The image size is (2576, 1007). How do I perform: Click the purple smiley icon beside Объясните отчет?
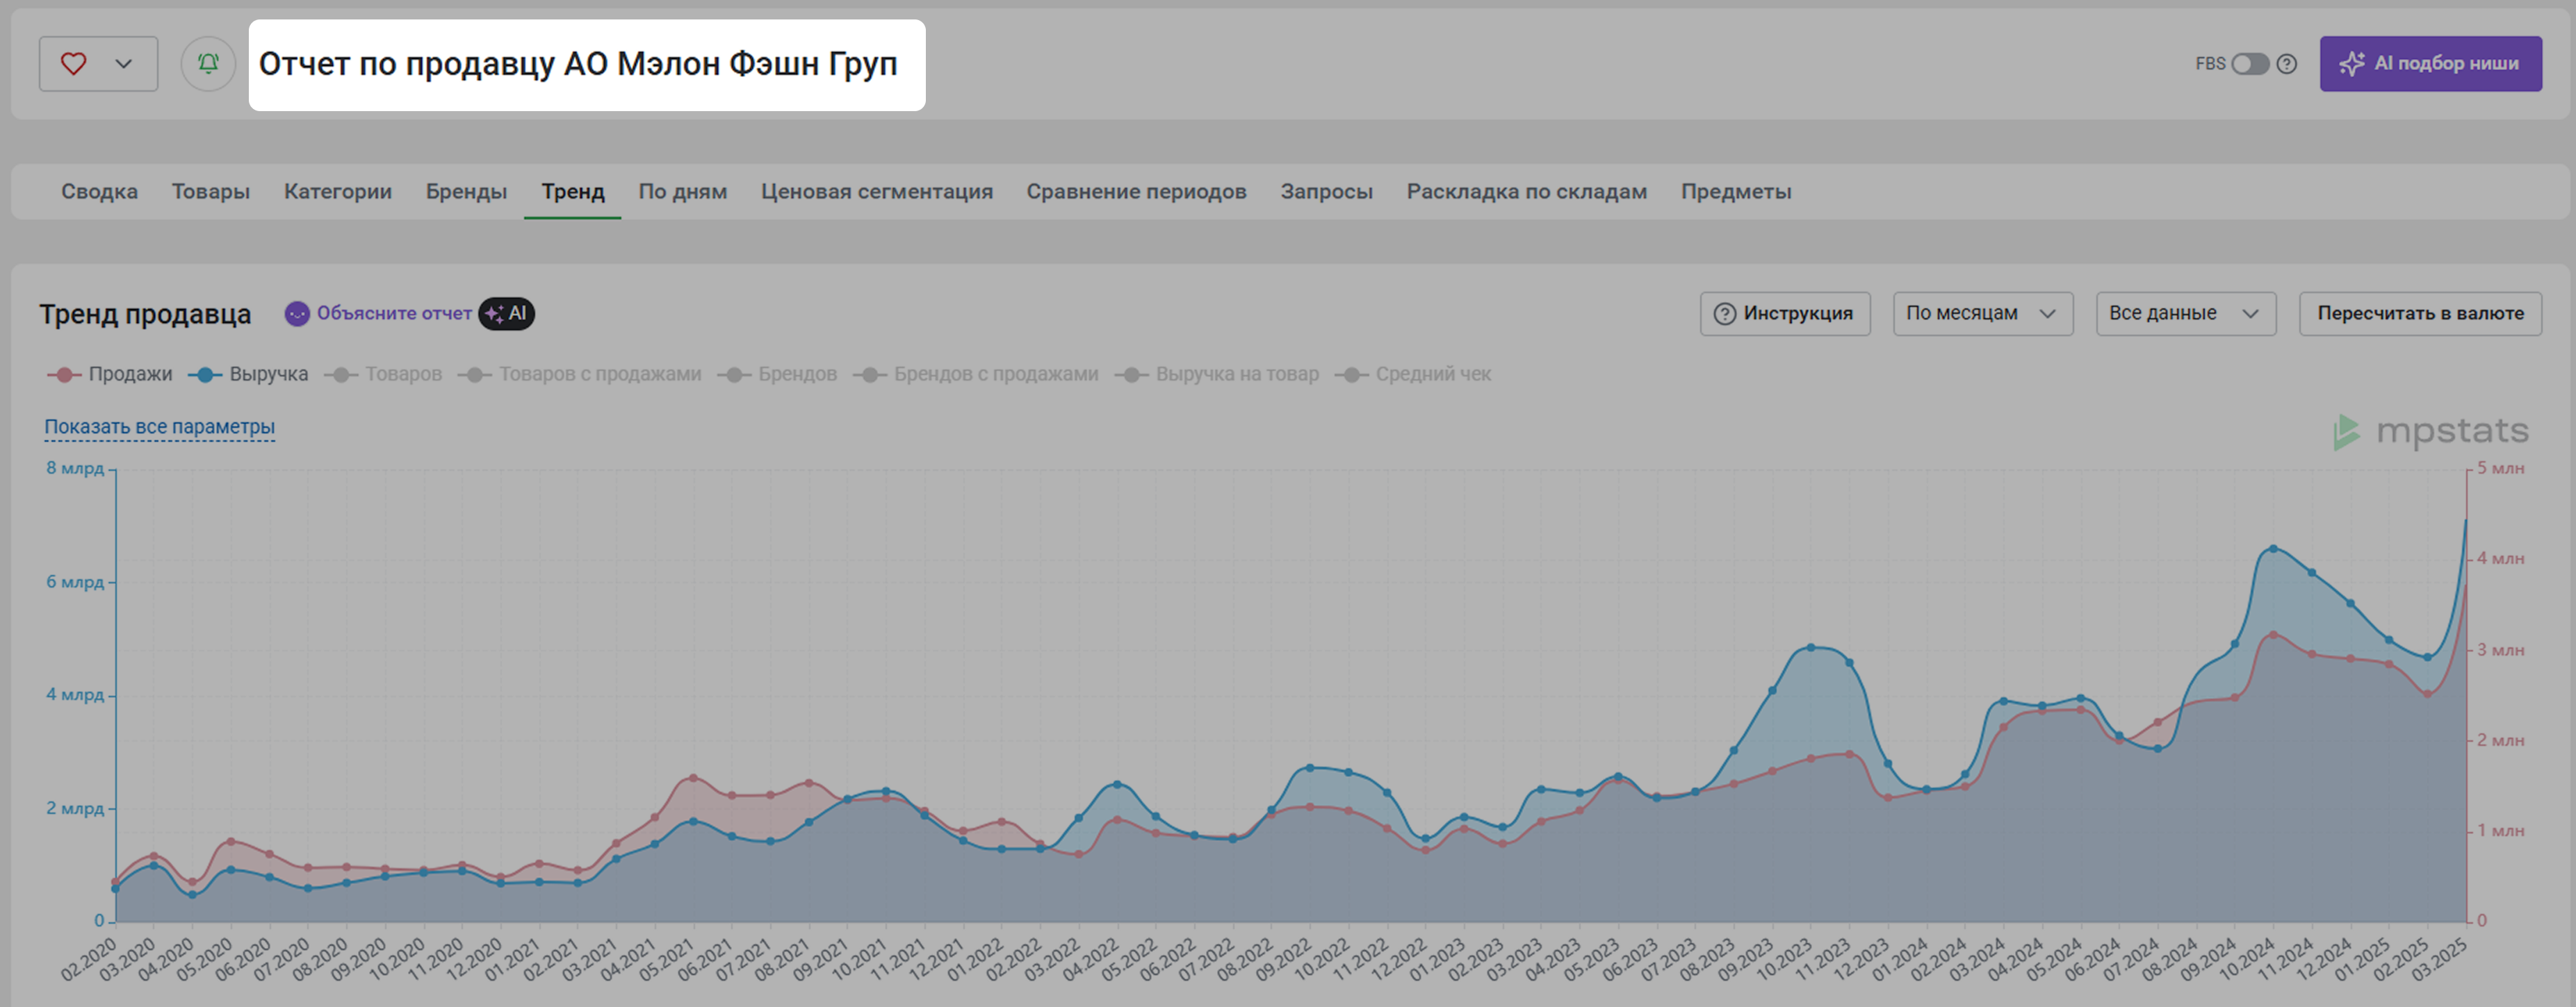click(297, 314)
